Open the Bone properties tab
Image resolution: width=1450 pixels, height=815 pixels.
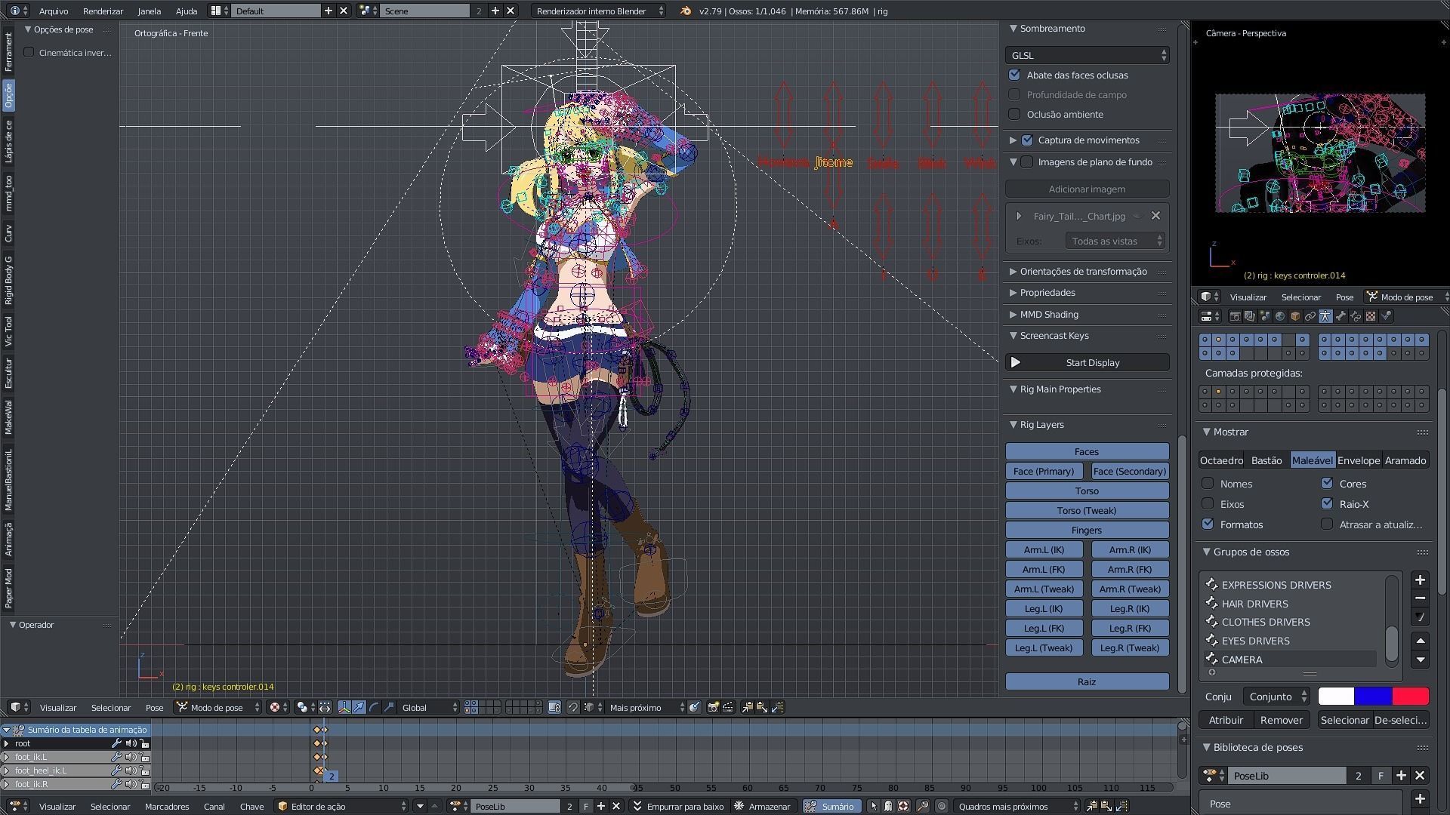click(1340, 316)
